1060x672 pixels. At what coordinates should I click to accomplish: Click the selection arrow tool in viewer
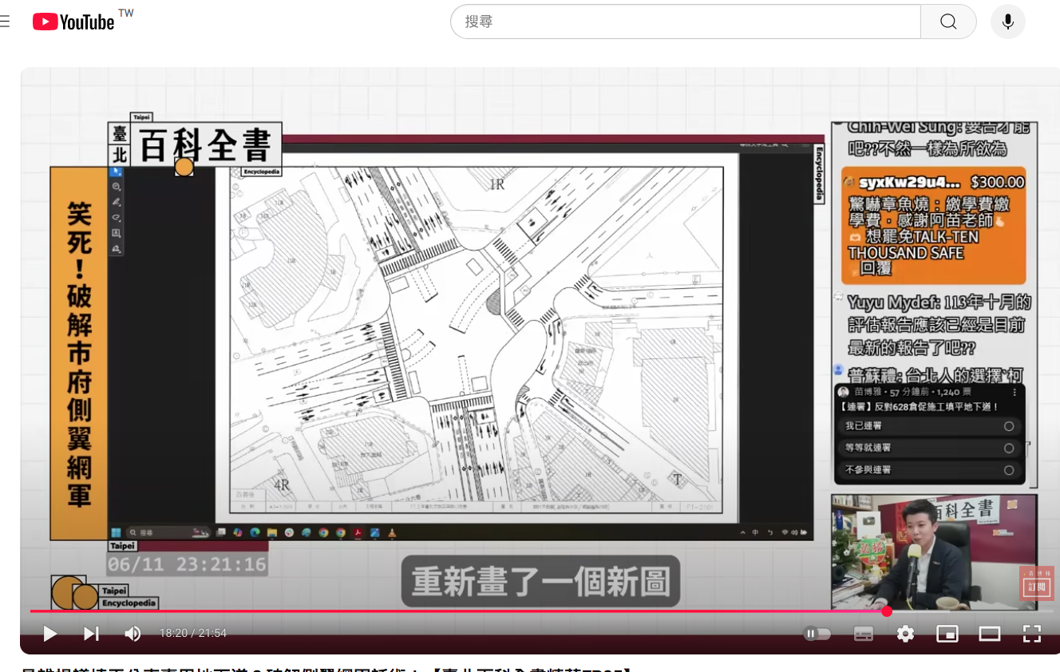[117, 171]
